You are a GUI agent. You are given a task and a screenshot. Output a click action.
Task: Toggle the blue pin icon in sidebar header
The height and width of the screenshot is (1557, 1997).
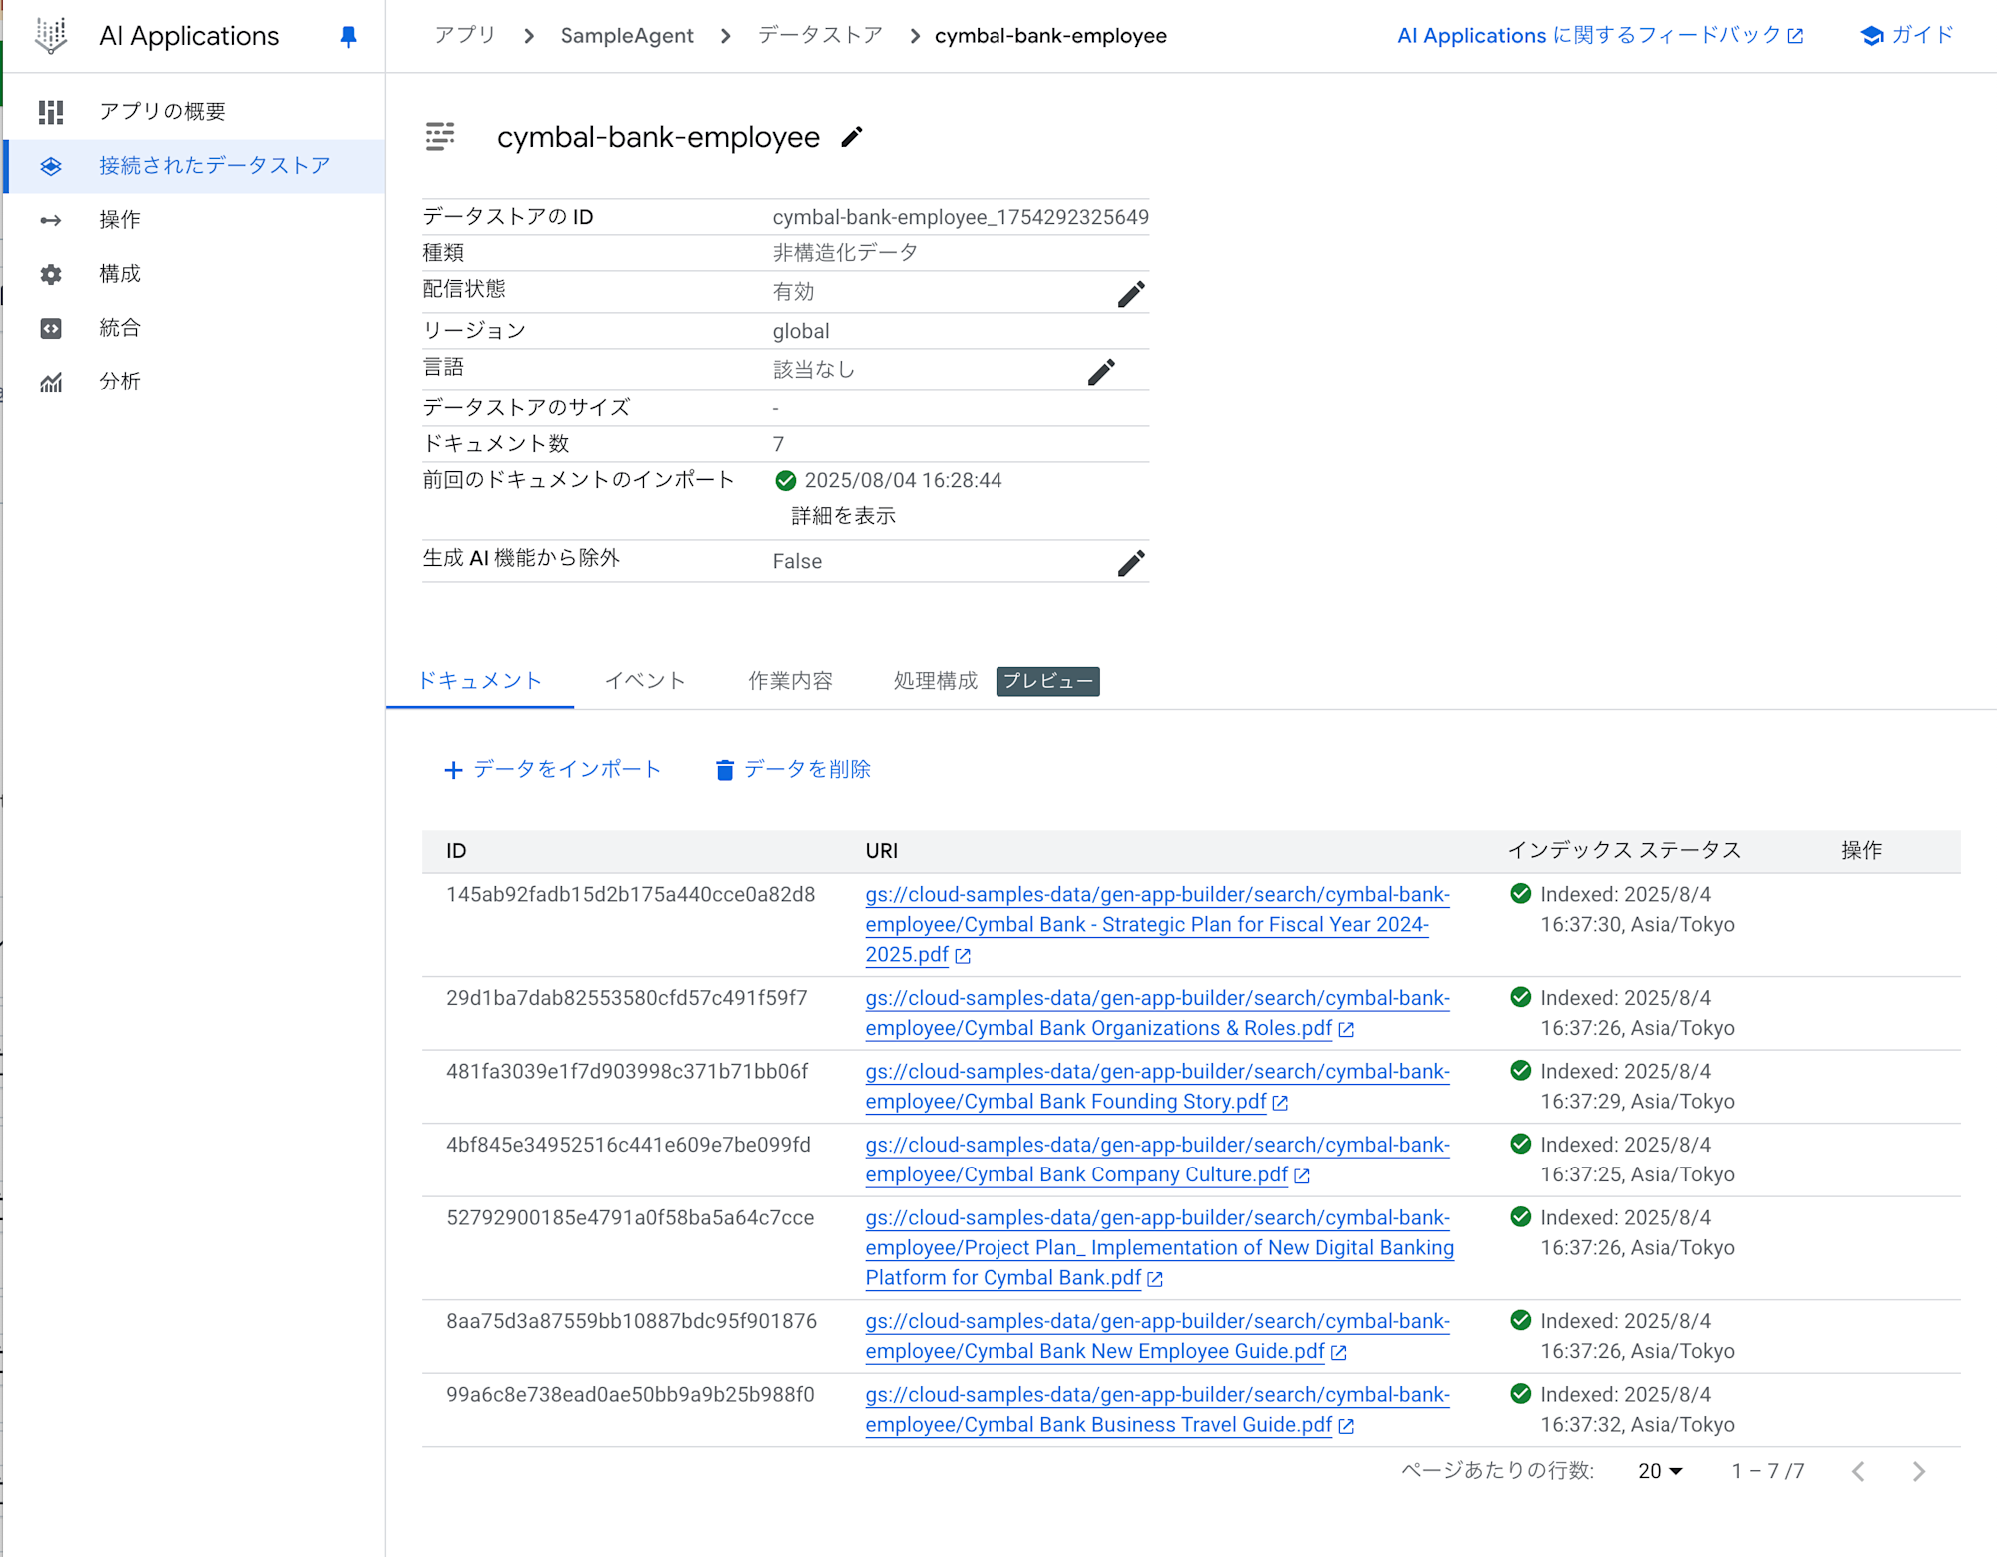[348, 37]
